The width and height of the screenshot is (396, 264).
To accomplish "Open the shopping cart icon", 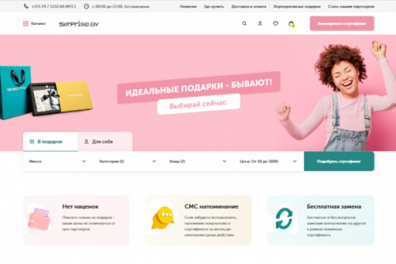I will (x=291, y=24).
